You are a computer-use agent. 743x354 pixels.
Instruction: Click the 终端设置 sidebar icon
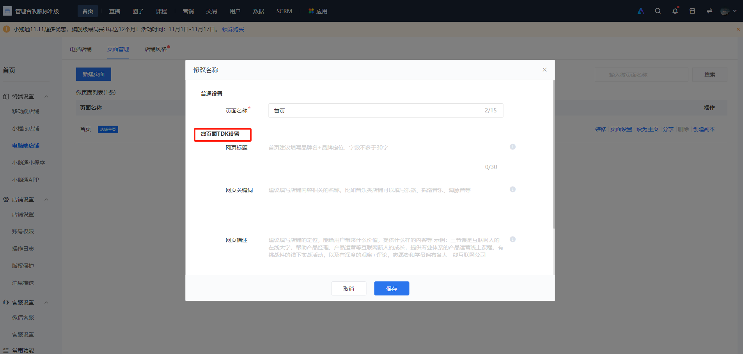pos(6,96)
